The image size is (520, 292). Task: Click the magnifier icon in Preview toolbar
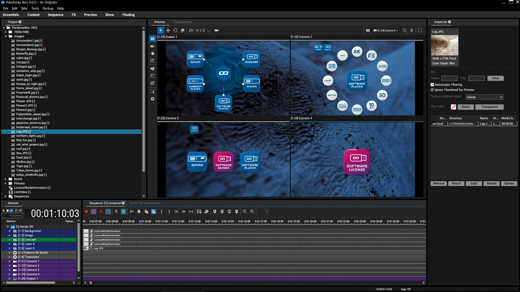pyautogui.click(x=404, y=30)
